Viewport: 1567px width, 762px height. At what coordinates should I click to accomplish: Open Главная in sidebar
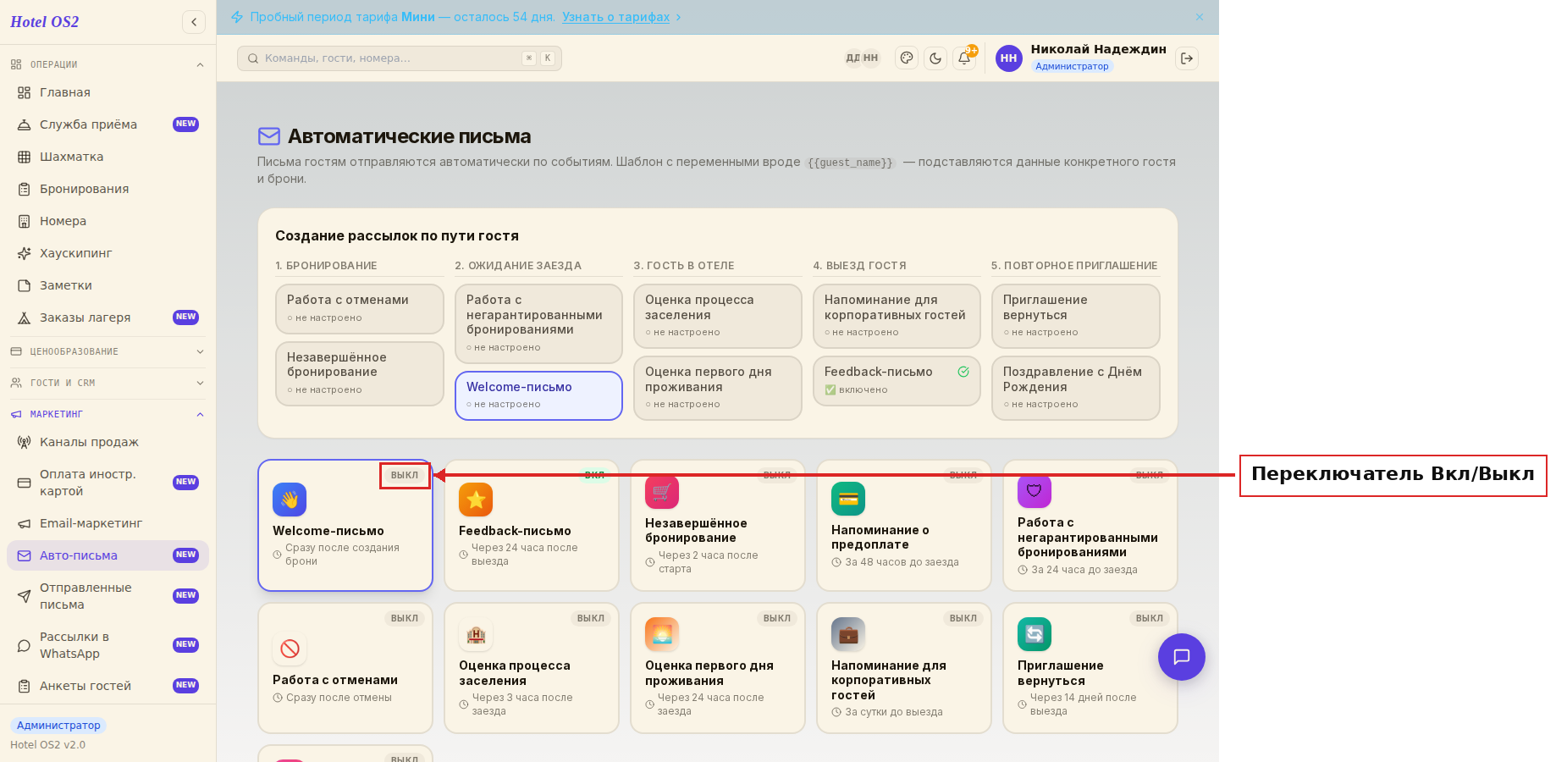coord(108,92)
